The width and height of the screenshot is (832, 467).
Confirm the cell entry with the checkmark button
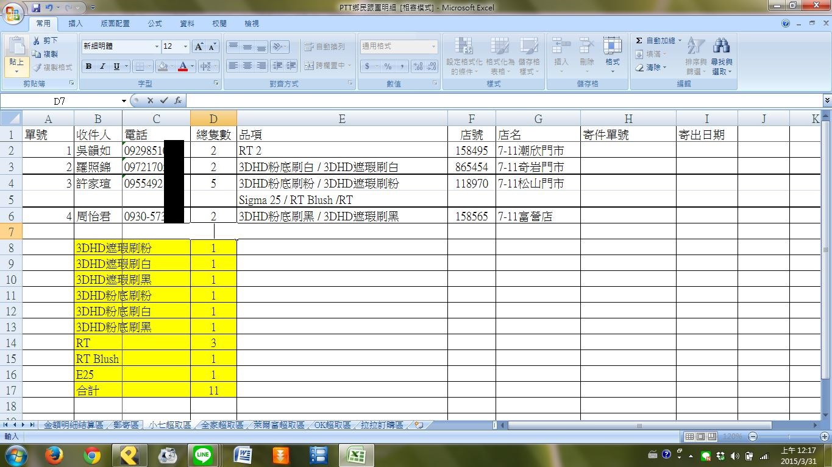[x=164, y=100]
